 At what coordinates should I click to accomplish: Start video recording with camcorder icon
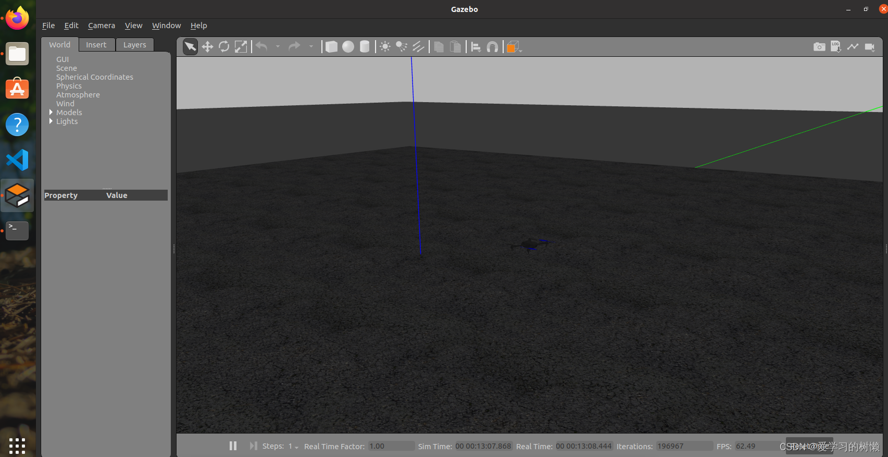[869, 47]
